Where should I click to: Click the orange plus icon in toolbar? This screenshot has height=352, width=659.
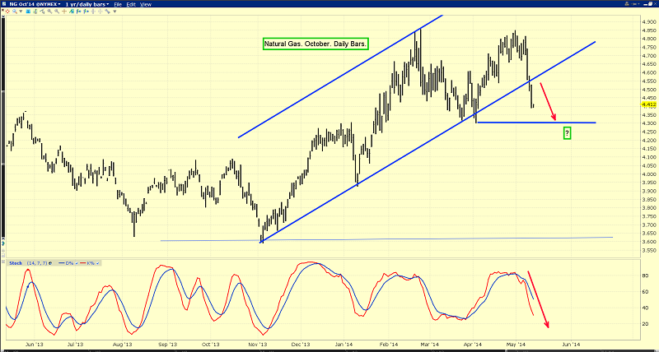click(64, 12)
